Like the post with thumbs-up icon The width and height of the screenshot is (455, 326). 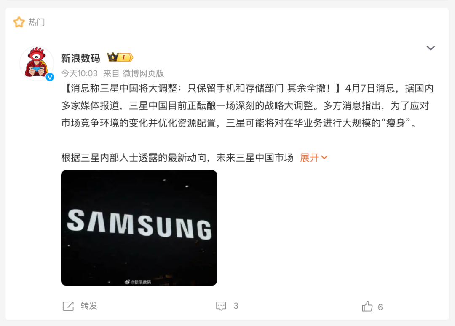point(367,306)
